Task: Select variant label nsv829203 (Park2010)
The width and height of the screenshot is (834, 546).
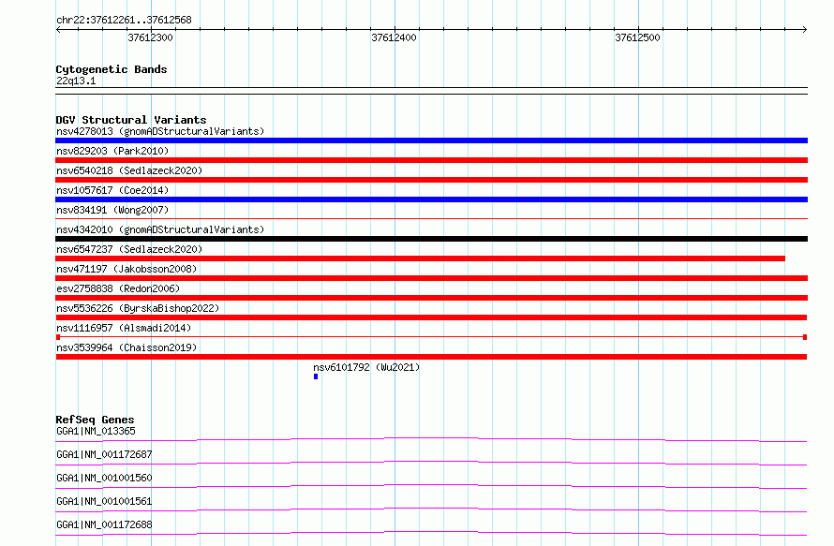Action: click(x=112, y=151)
